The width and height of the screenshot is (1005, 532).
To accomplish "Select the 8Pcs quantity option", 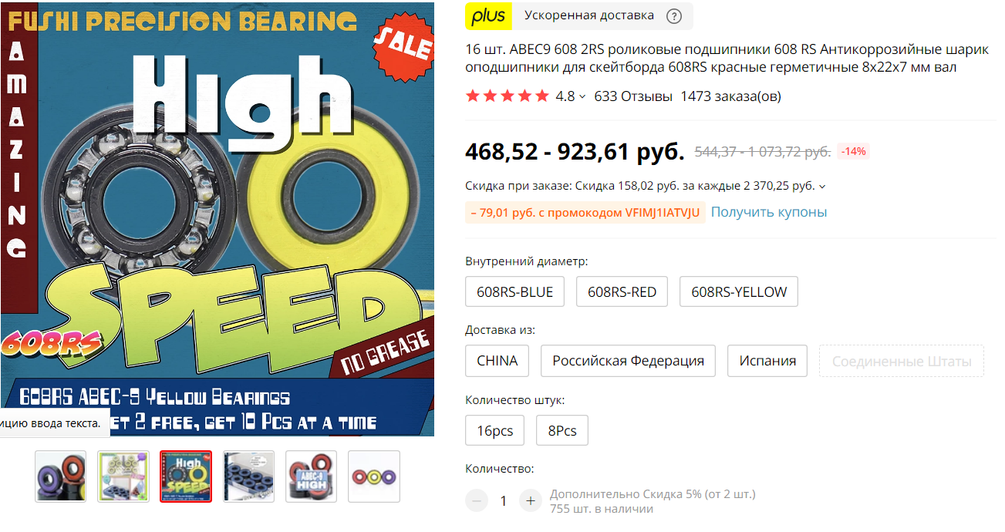I will (562, 430).
